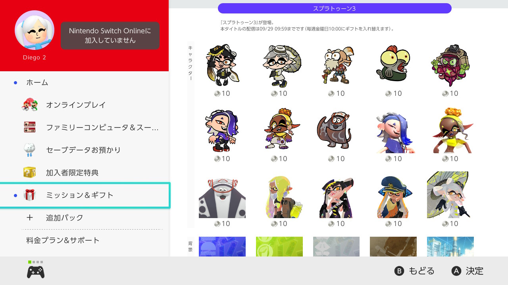Click the controller indicator icon at bottom
The image size is (508, 285).
pos(36,270)
